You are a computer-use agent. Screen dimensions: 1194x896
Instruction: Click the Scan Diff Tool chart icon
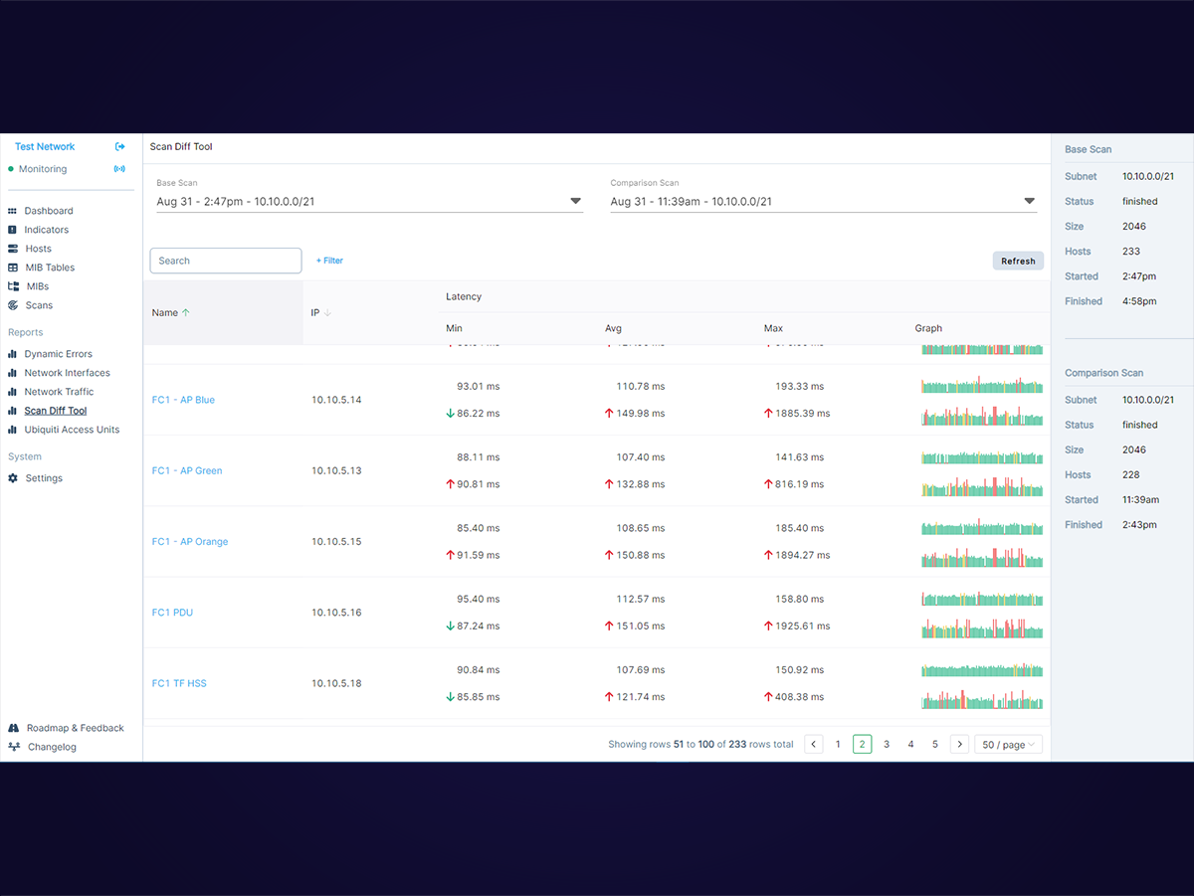pyautogui.click(x=13, y=411)
